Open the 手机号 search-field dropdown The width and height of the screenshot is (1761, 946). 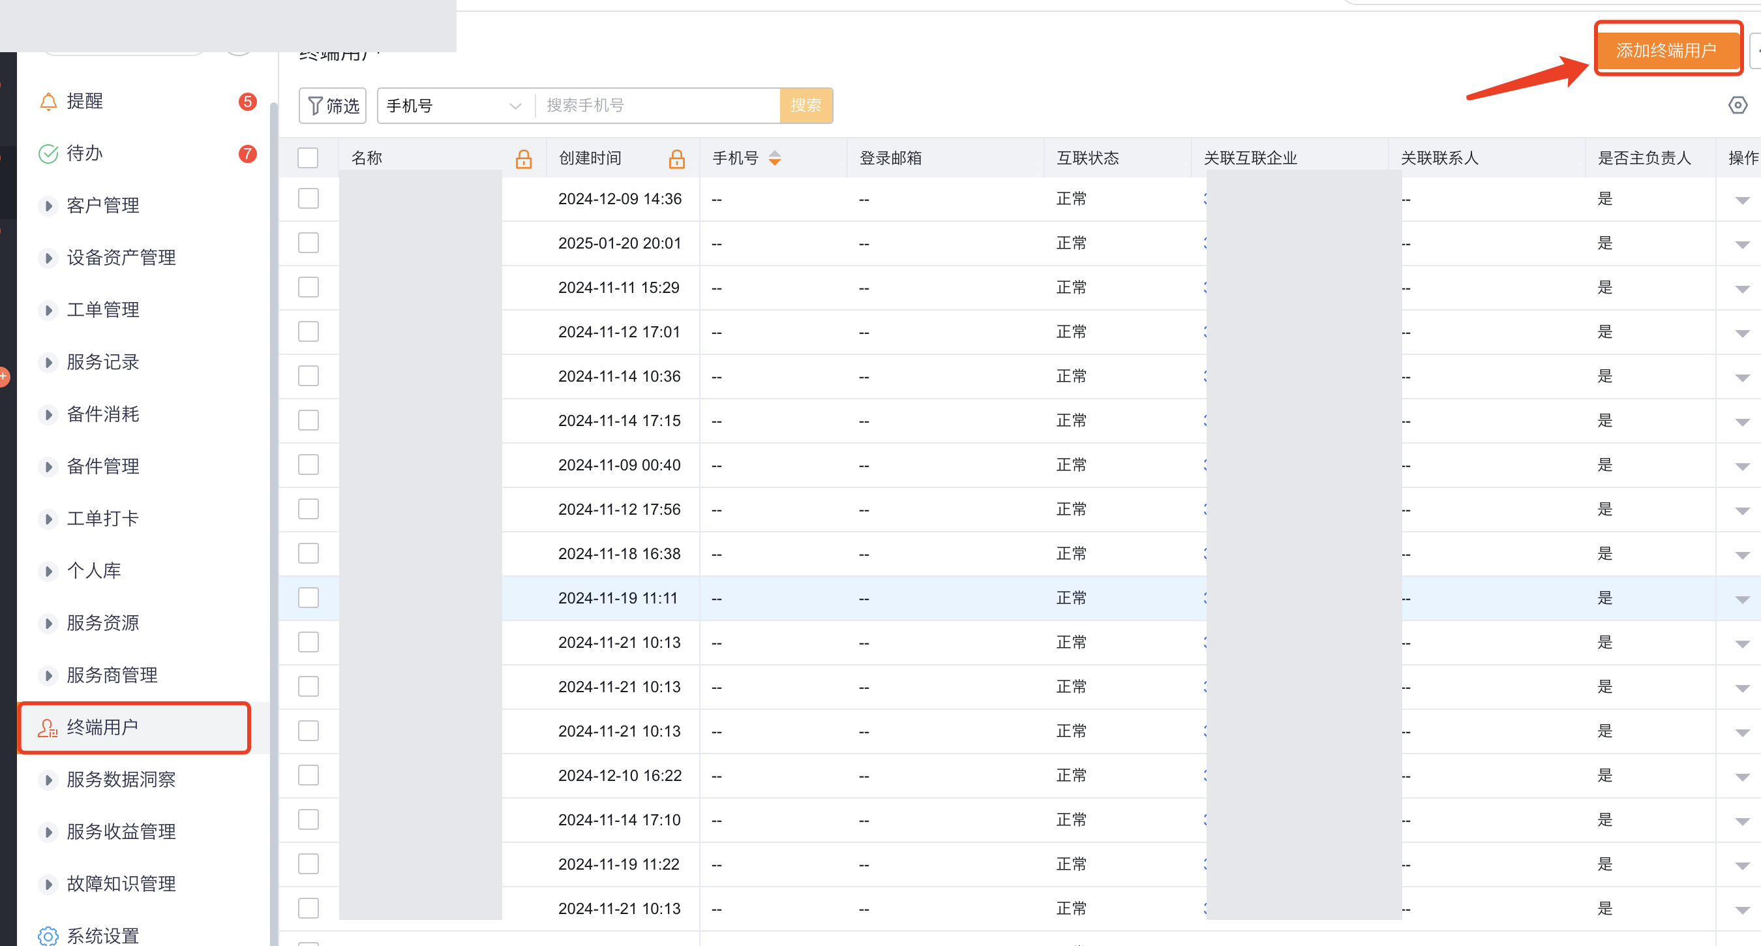[x=455, y=106]
